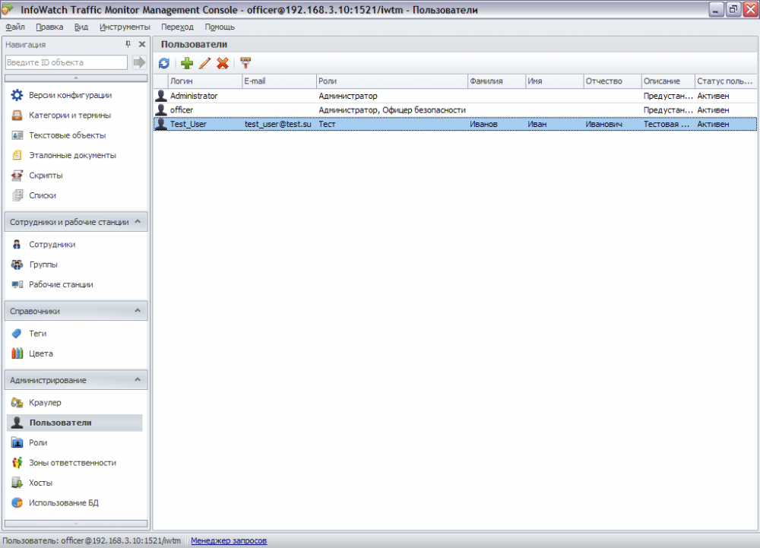Image resolution: width=760 pixels, height=548 pixels.
Task: Click the Введите ID объекта input field
Action: coord(66,62)
